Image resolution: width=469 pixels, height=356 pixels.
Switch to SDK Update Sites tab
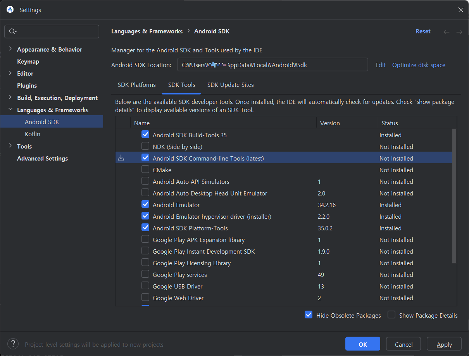[x=231, y=85]
